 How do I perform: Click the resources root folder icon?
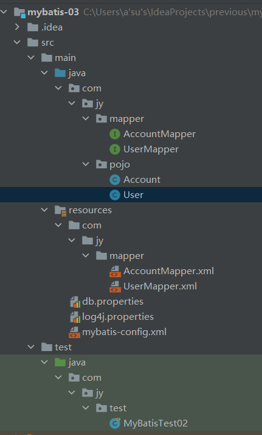60,211
